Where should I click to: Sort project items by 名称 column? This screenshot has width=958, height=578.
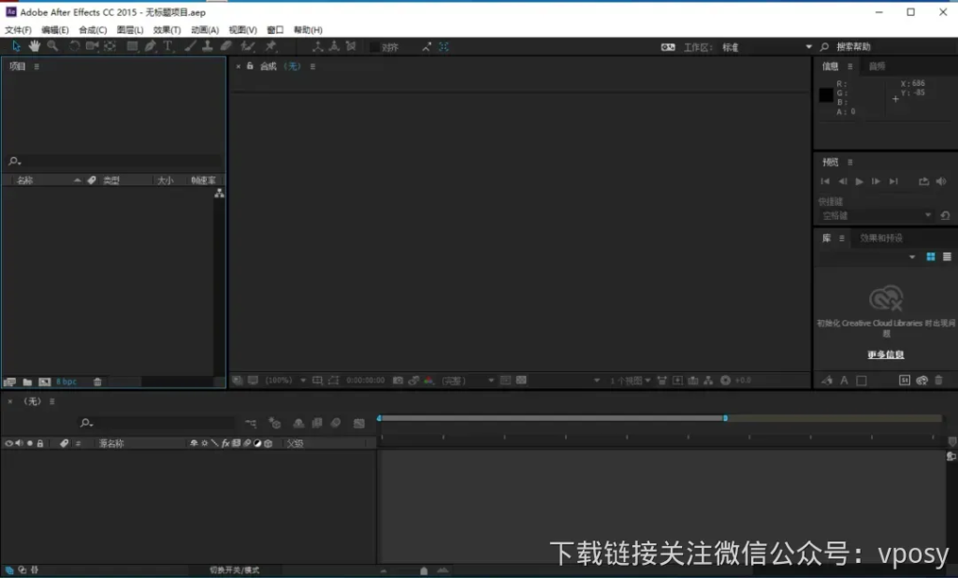coord(25,181)
